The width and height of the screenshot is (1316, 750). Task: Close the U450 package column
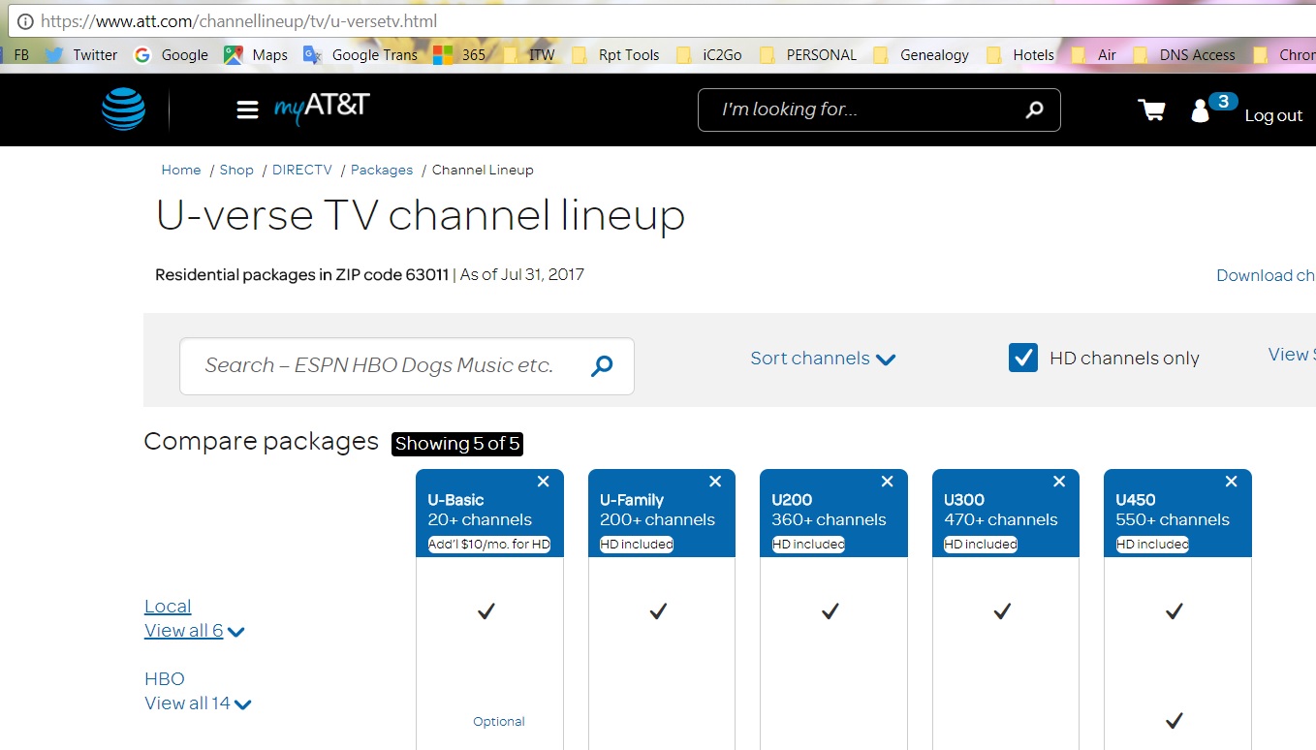1231,481
